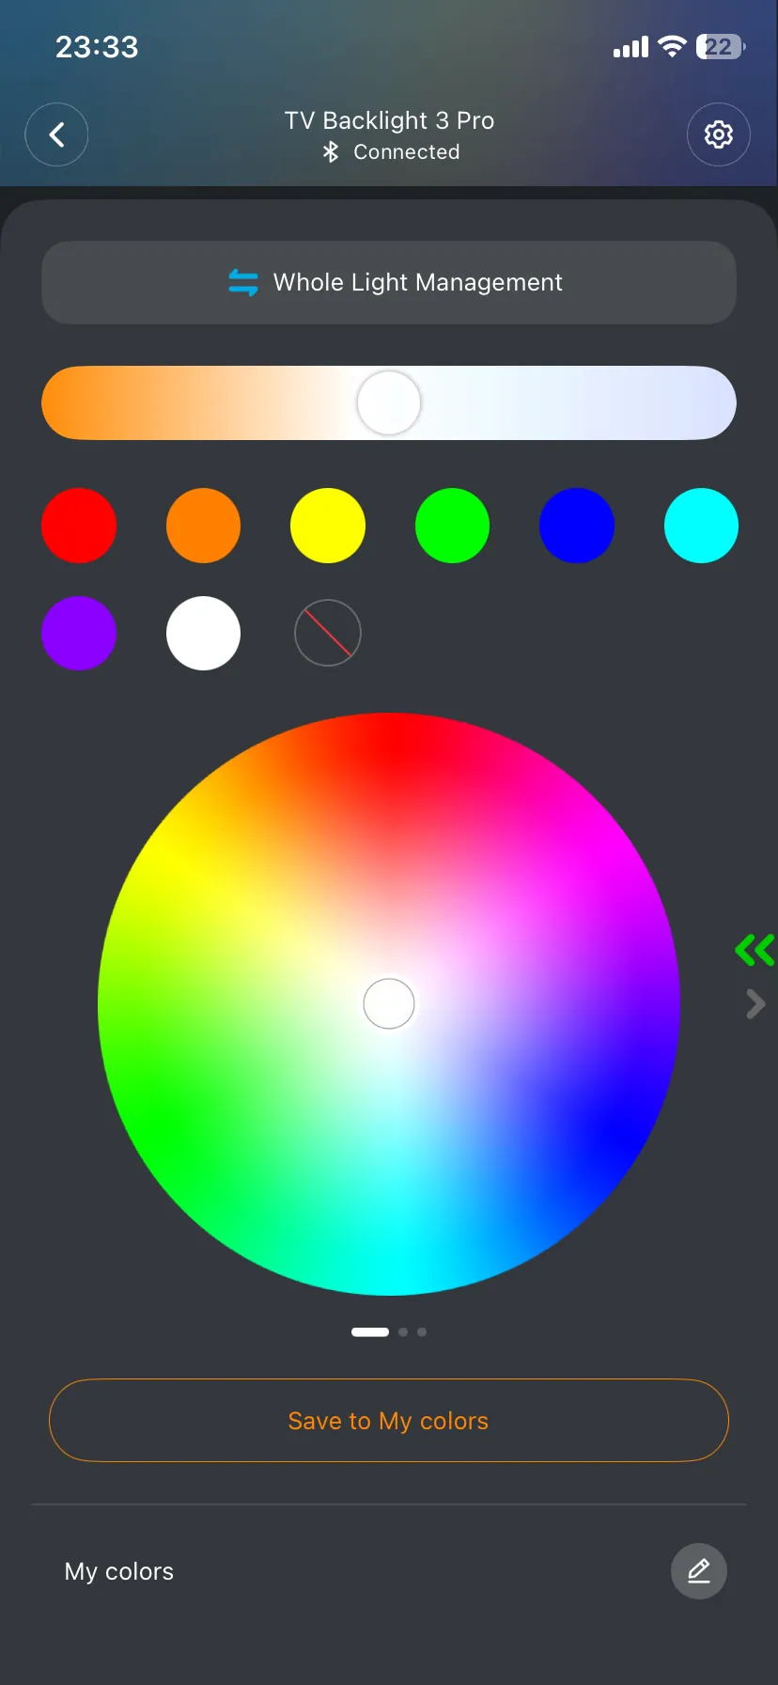Tap the back arrow button
778x1685 pixels.
(56, 134)
